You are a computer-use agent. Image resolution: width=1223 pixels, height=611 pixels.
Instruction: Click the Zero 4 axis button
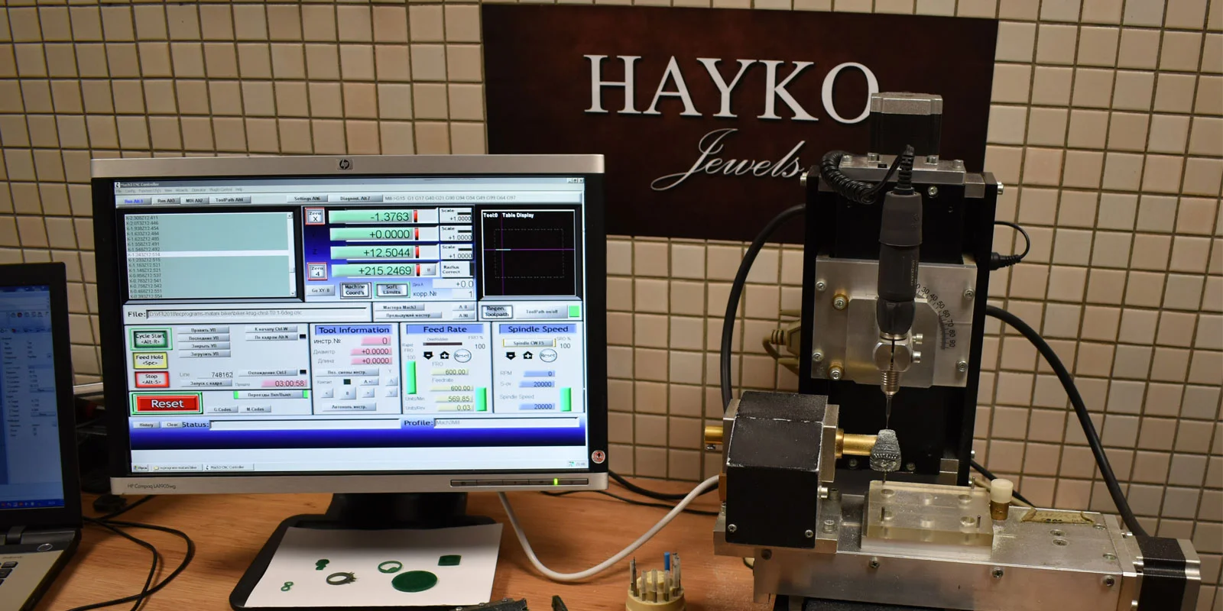coord(316,271)
